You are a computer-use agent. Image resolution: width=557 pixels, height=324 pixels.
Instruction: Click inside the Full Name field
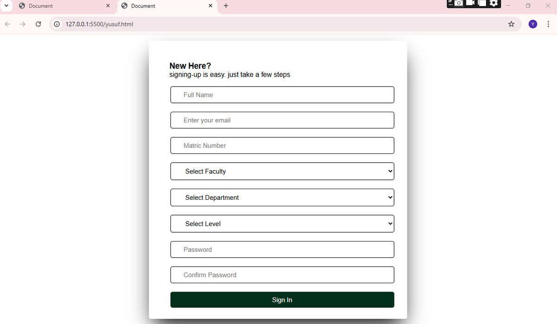pos(282,95)
